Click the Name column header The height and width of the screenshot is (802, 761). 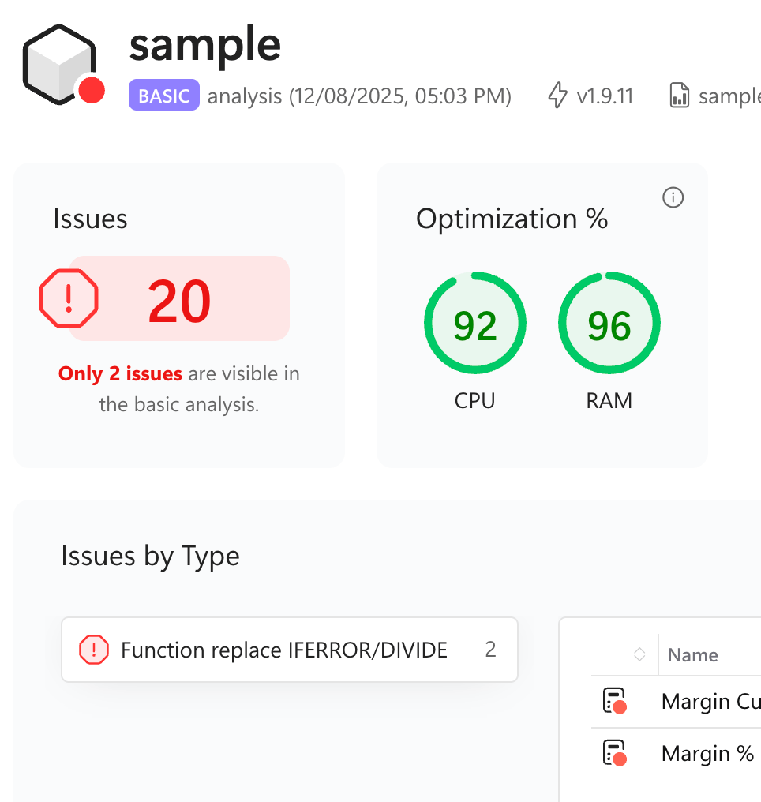pyautogui.click(x=692, y=654)
